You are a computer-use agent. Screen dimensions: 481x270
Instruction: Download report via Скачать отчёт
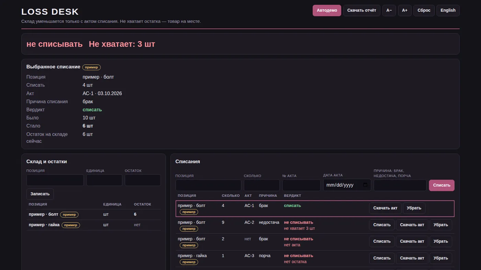(361, 10)
